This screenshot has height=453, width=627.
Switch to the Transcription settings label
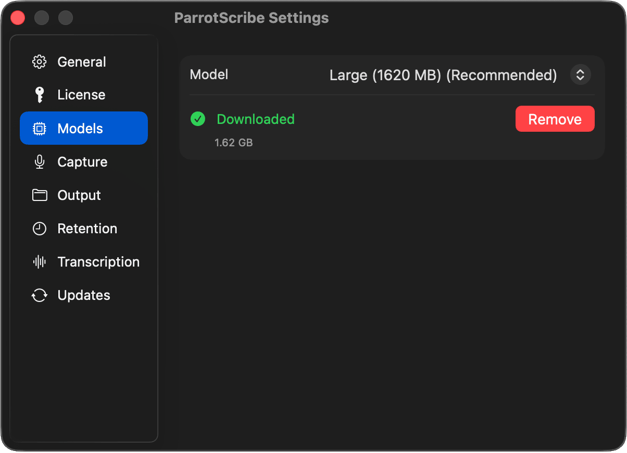point(98,262)
